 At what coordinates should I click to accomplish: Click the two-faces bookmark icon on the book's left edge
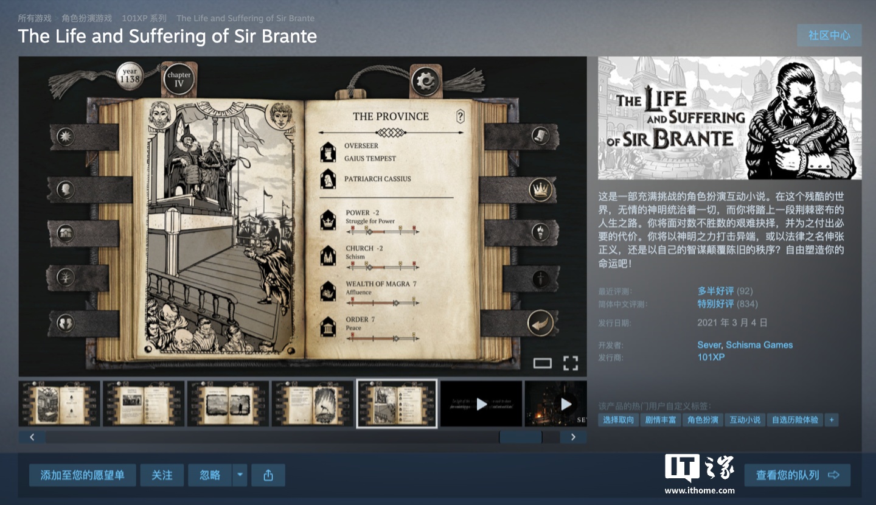[x=65, y=322]
